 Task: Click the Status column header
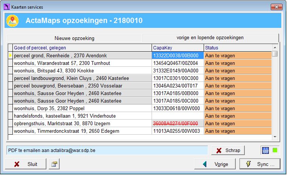click(238, 48)
